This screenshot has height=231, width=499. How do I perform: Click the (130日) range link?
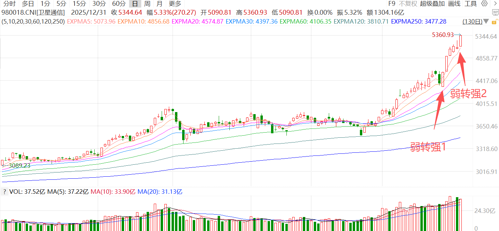(x=472, y=22)
